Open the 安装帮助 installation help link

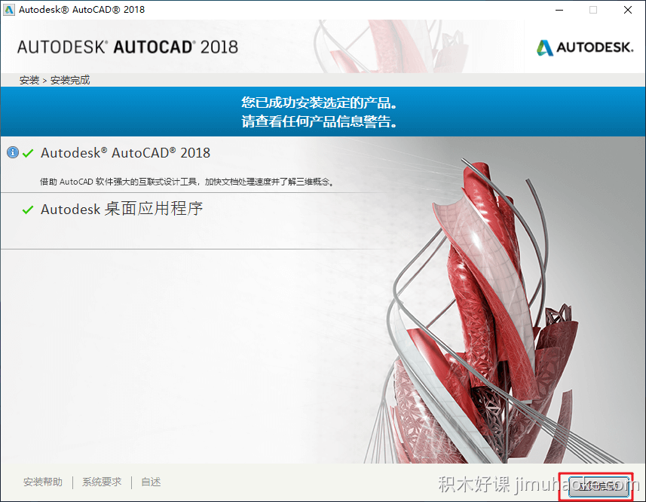point(43,482)
